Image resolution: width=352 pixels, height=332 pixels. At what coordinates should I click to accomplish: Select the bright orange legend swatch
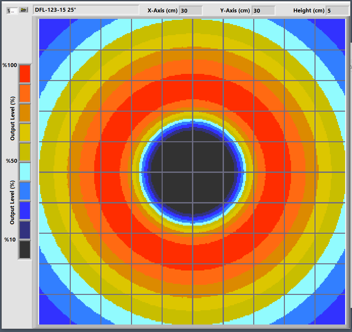coord(24,93)
